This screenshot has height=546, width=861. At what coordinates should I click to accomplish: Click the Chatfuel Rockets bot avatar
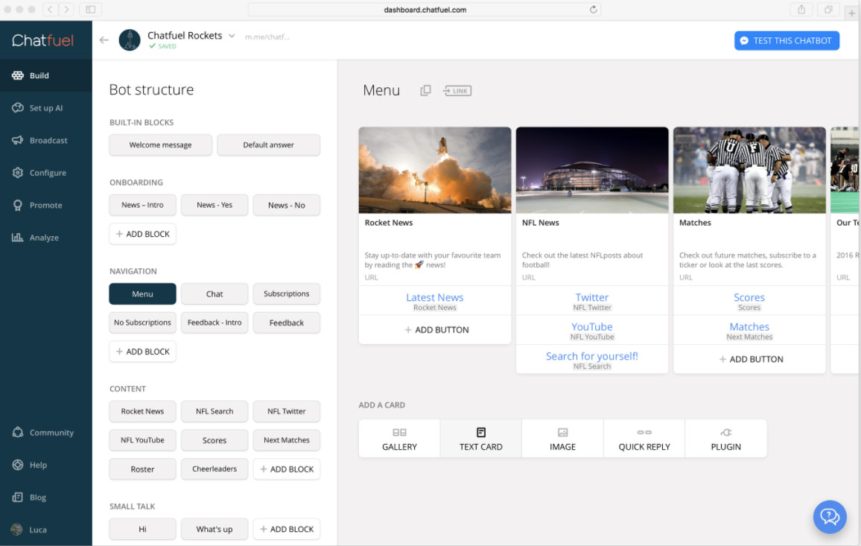(130, 40)
